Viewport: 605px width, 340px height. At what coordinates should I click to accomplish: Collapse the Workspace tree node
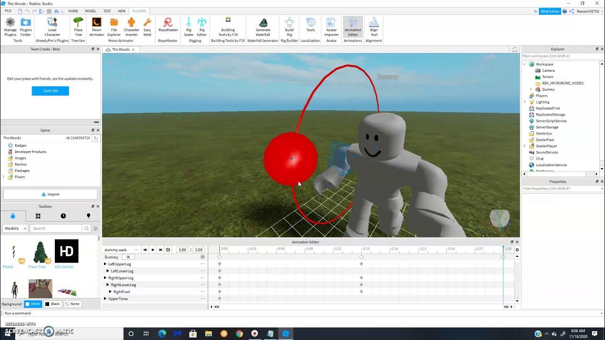click(525, 64)
